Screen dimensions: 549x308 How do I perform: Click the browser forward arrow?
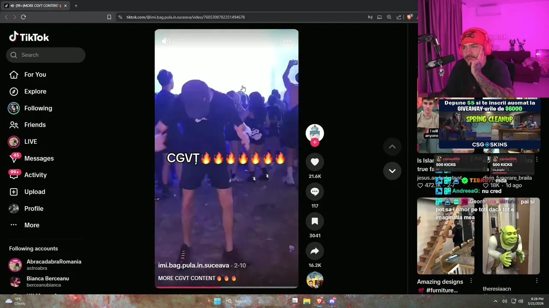tap(15, 17)
